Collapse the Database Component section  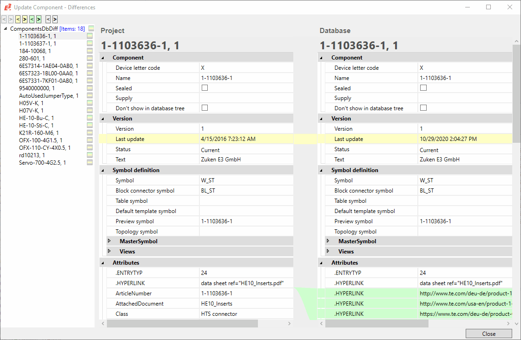(321, 58)
